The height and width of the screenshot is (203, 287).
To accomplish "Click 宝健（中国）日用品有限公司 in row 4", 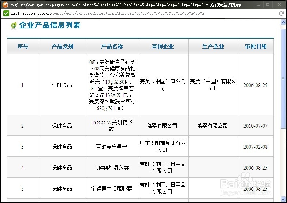I will [x=163, y=167].
